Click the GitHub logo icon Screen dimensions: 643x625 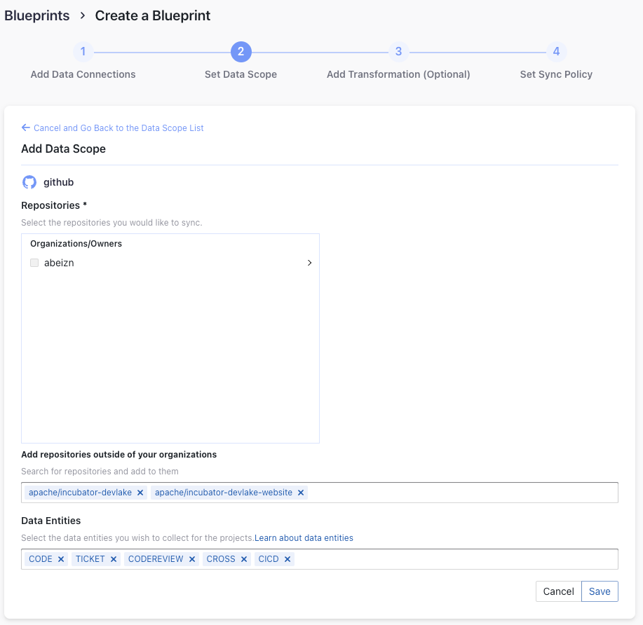(29, 182)
